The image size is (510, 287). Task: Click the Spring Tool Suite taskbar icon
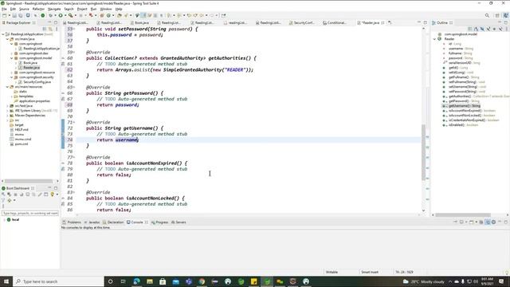[x=267, y=281]
